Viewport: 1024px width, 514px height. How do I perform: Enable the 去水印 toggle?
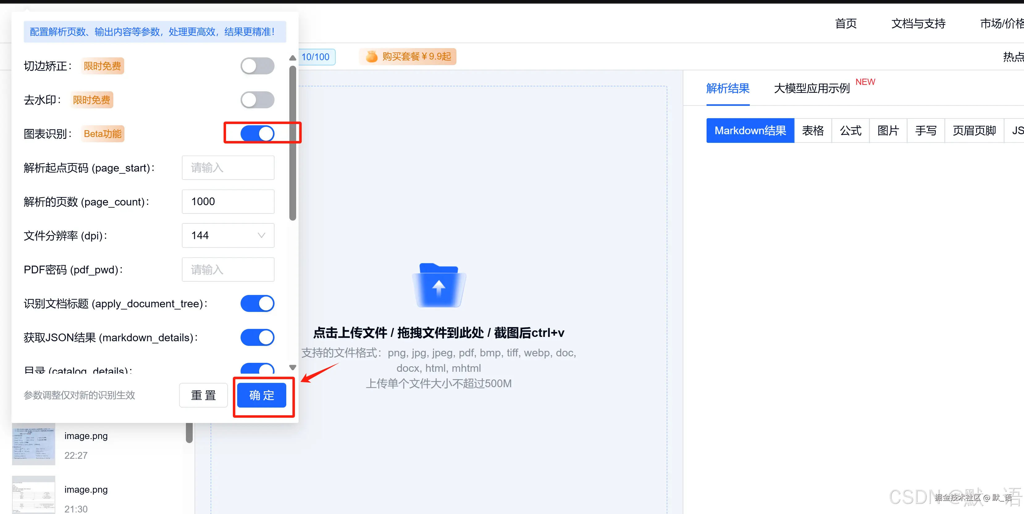pyautogui.click(x=257, y=100)
